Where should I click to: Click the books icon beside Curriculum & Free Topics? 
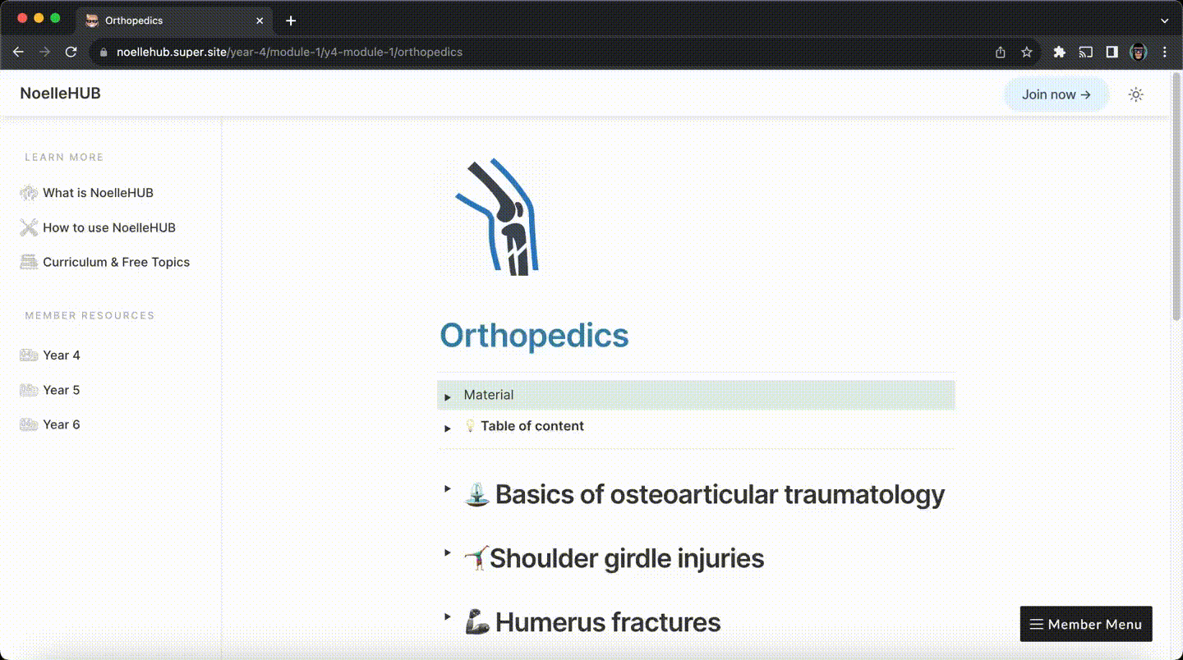tap(29, 262)
